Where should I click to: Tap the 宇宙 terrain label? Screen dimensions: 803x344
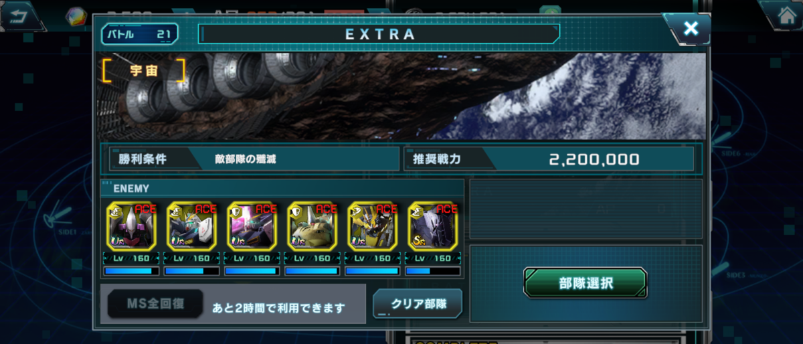[143, 70]
